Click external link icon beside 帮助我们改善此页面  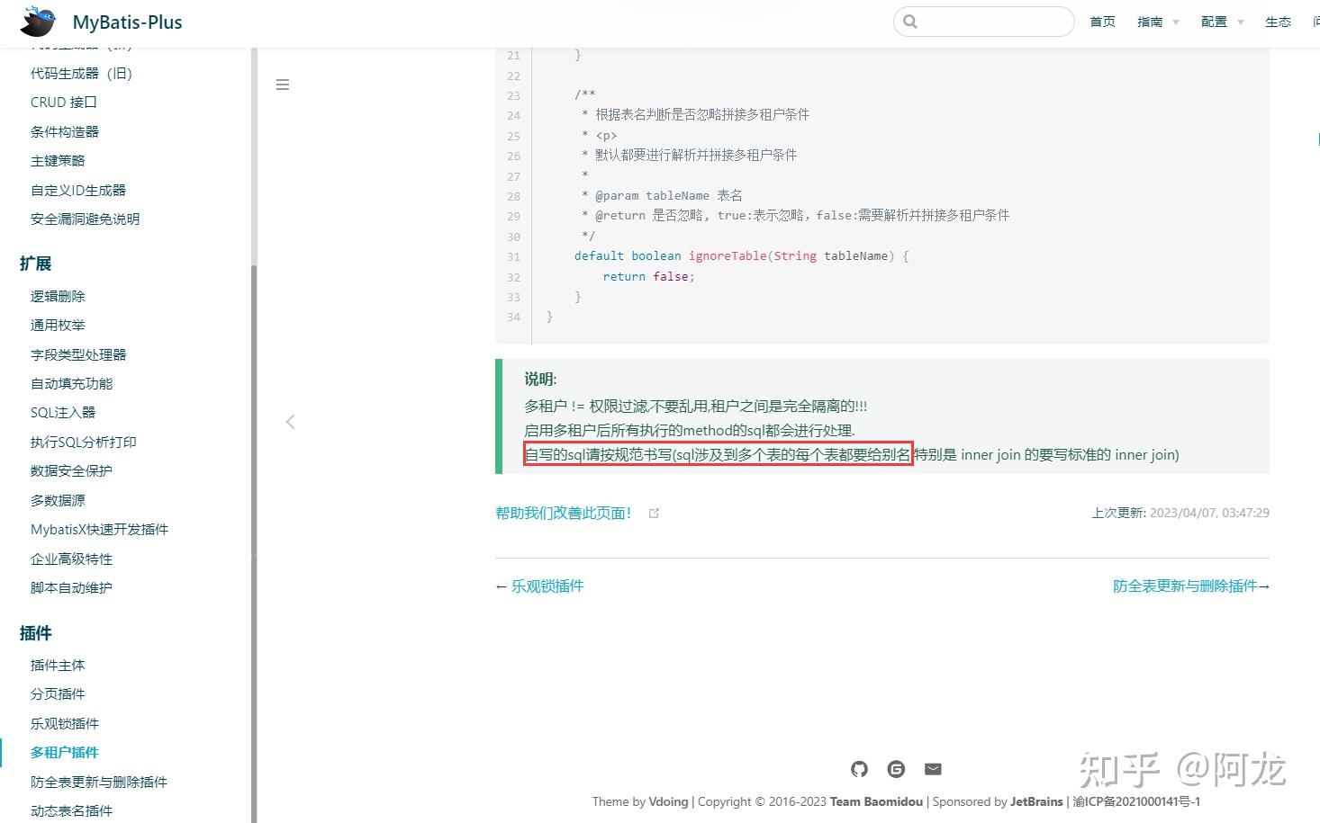coord(655,514)
